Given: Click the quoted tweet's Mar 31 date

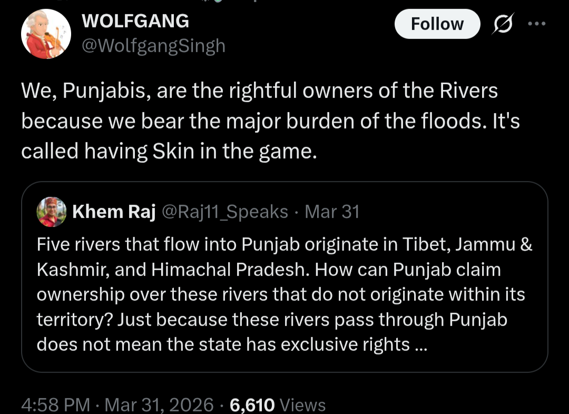Looking at the screenshot, I should click(332, 212).
